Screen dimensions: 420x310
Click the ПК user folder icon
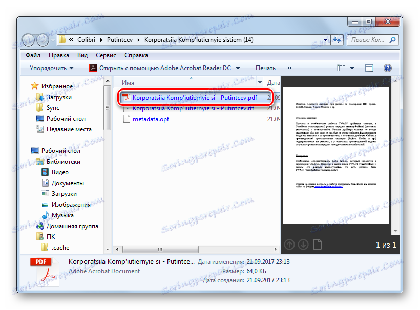pyautogui.click(x=40, y=237)
